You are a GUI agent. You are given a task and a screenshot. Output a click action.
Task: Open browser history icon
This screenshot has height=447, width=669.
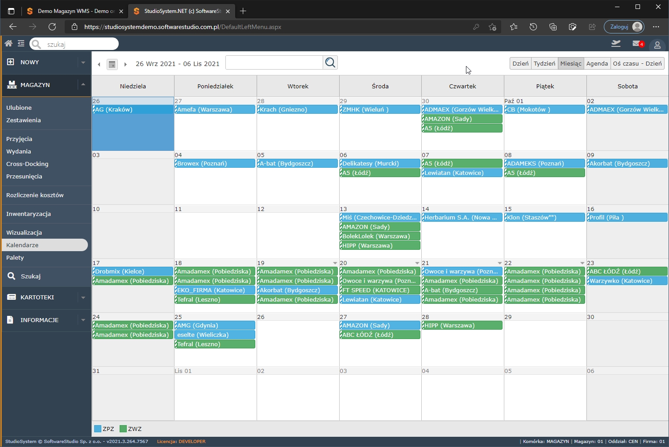[x=533, y=27]
